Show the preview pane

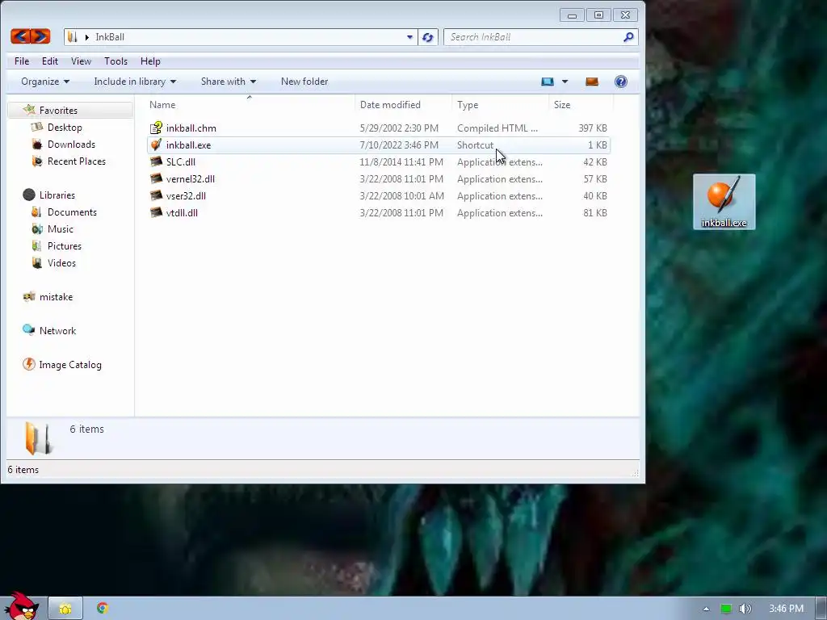592,82
